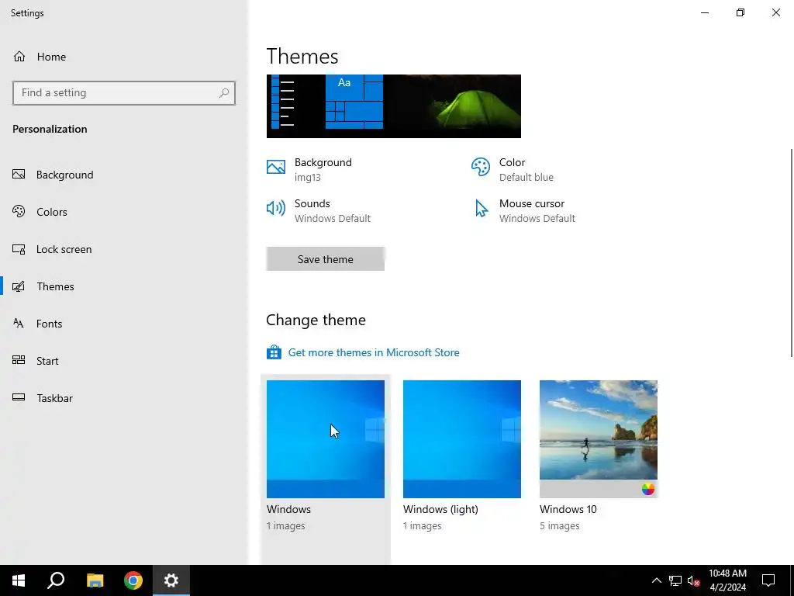Click the Colors palette icon in sidebar
Image resolution: width=794 pixels, height=596 pixels.
[19, 211]
